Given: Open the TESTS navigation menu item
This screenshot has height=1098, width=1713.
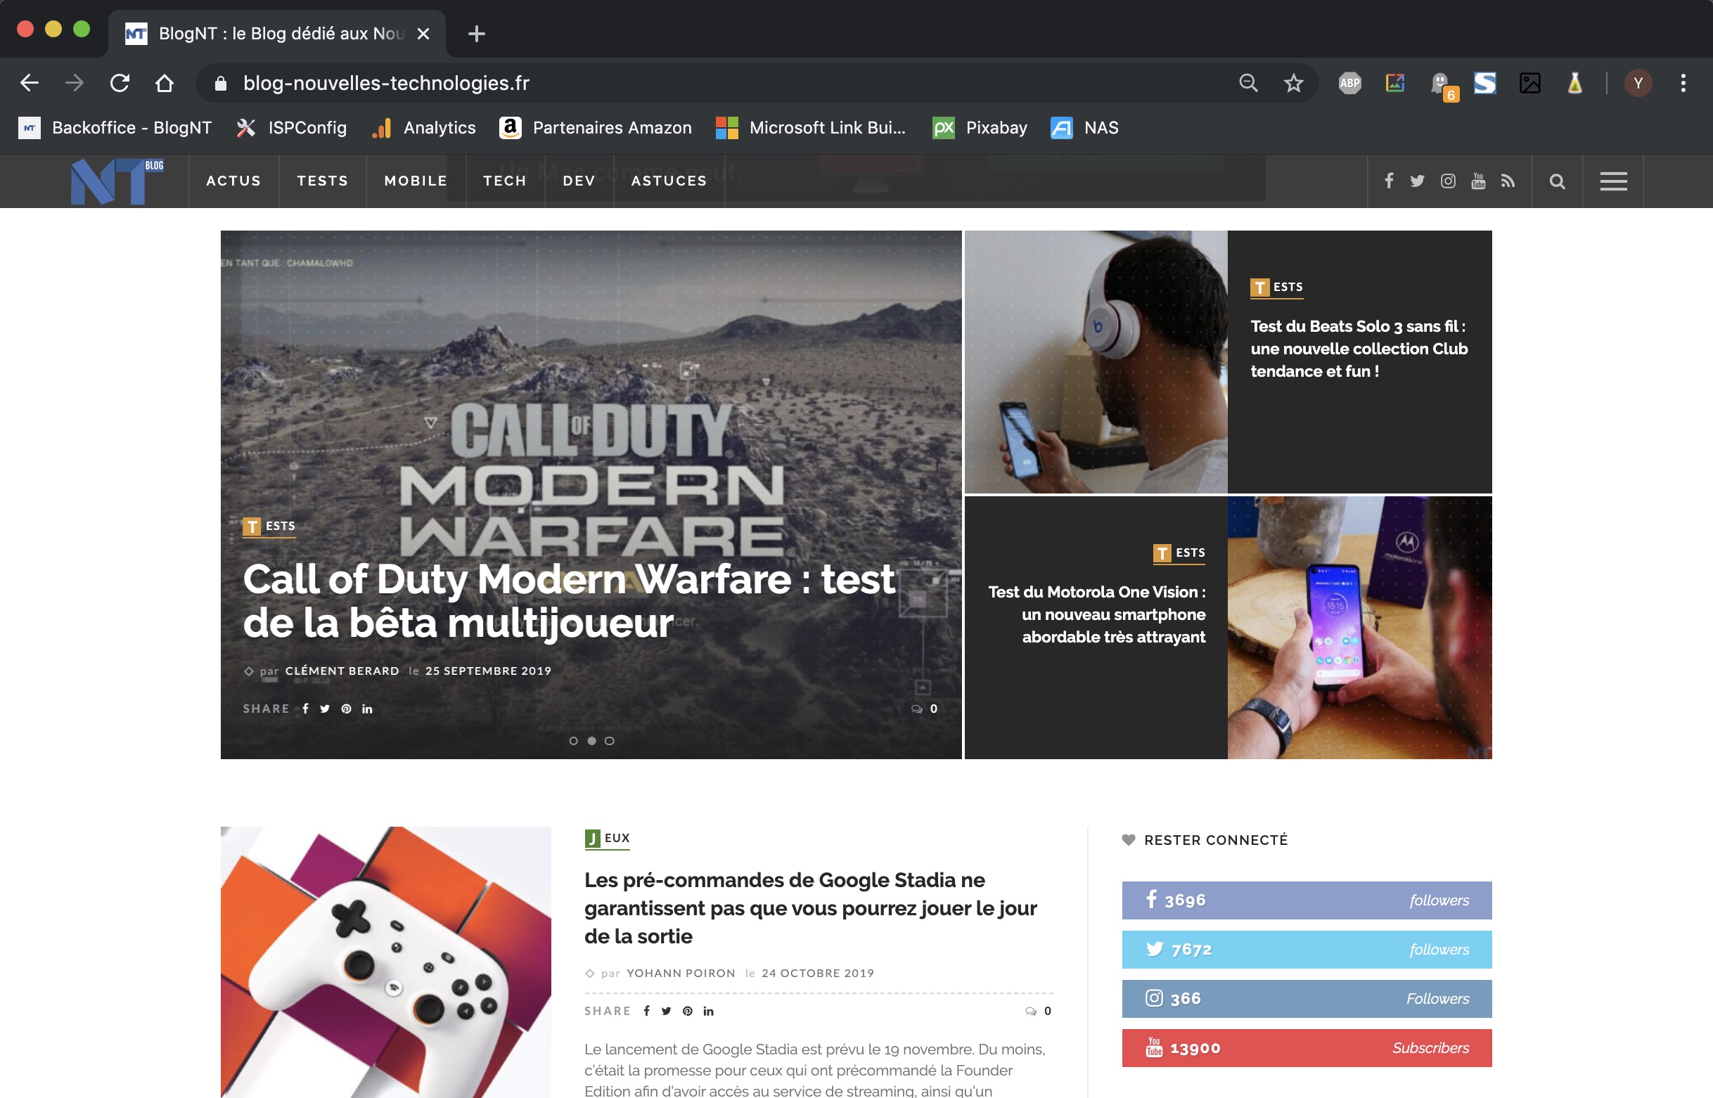Looking at the screenshot, I should [x=322, y=181].
